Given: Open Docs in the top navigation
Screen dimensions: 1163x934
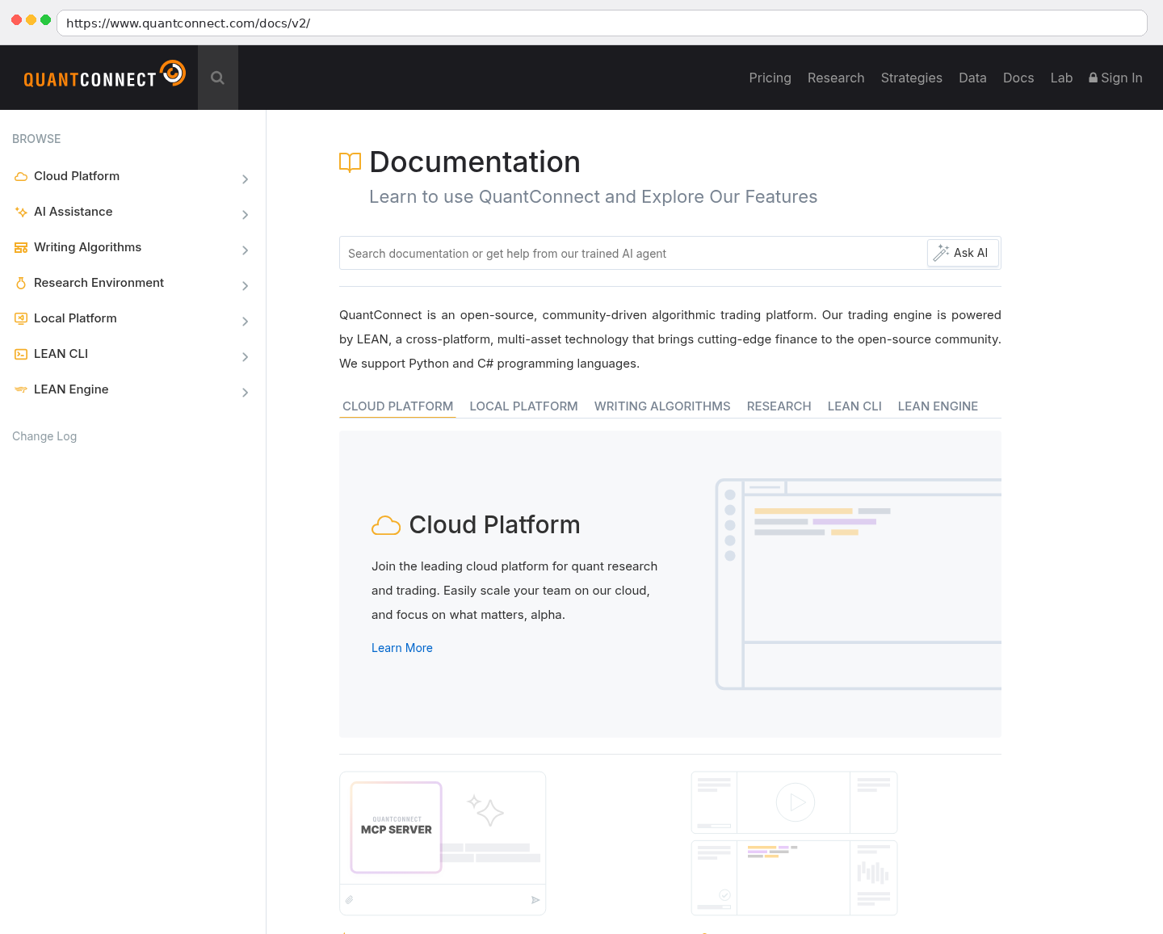Looking at the screenshot, I should pos(1018,78).
